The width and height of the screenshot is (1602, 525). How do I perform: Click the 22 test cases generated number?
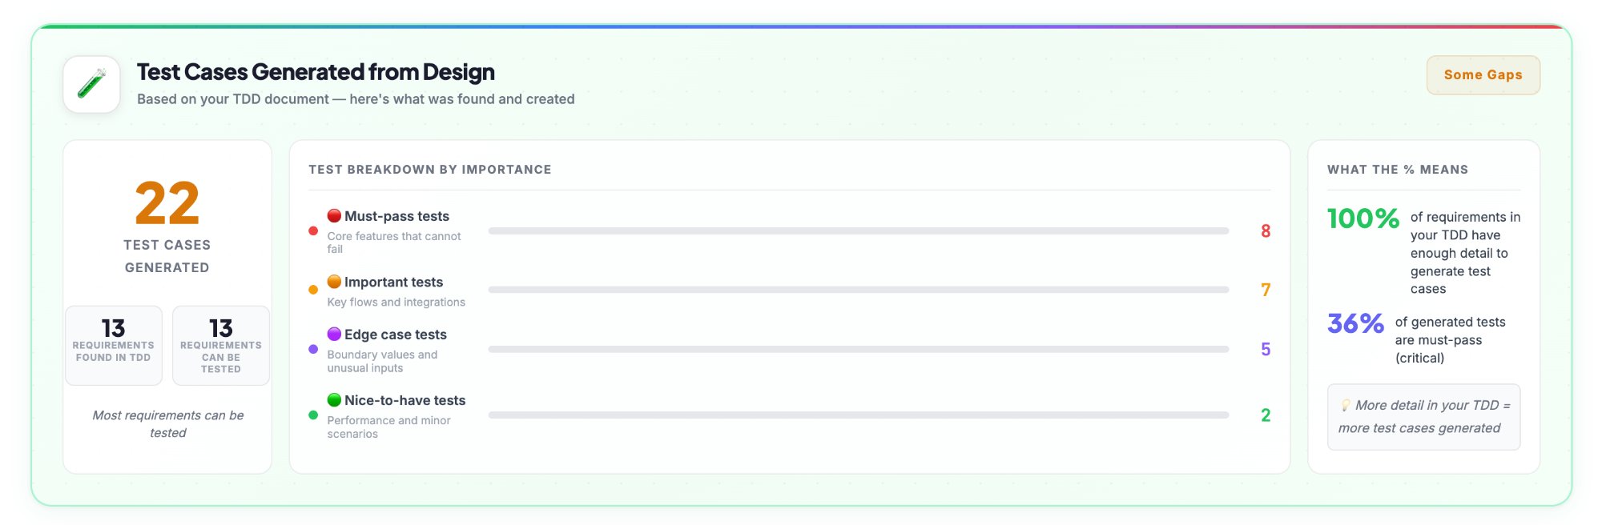tap(167, 204)
